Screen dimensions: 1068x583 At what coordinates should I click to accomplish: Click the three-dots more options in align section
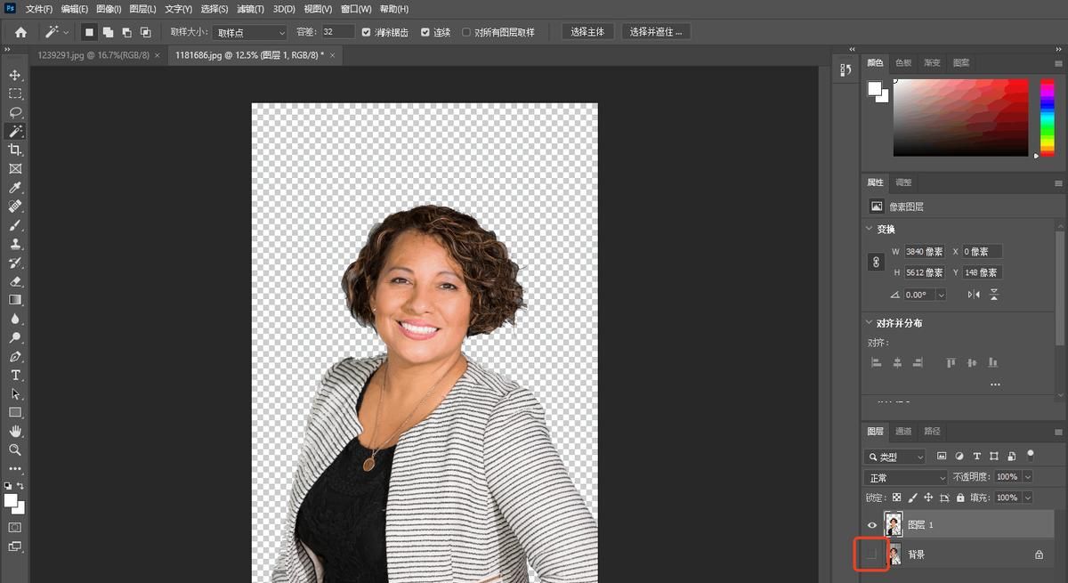(x=995, y=385)
